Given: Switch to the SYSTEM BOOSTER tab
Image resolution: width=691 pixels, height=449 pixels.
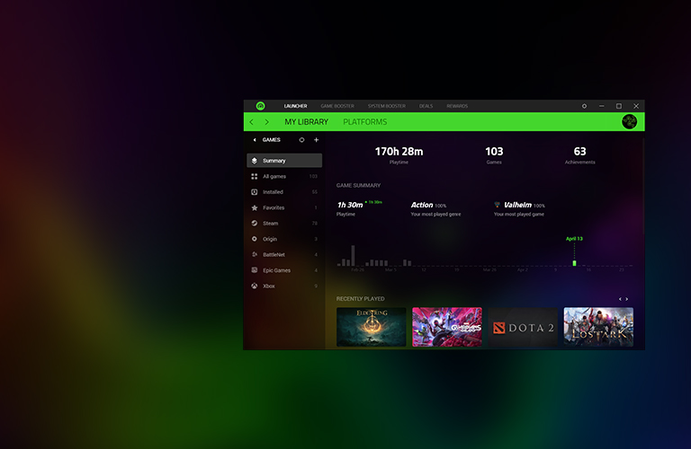Looking at the screenshot, I should (x=387, y=106).
